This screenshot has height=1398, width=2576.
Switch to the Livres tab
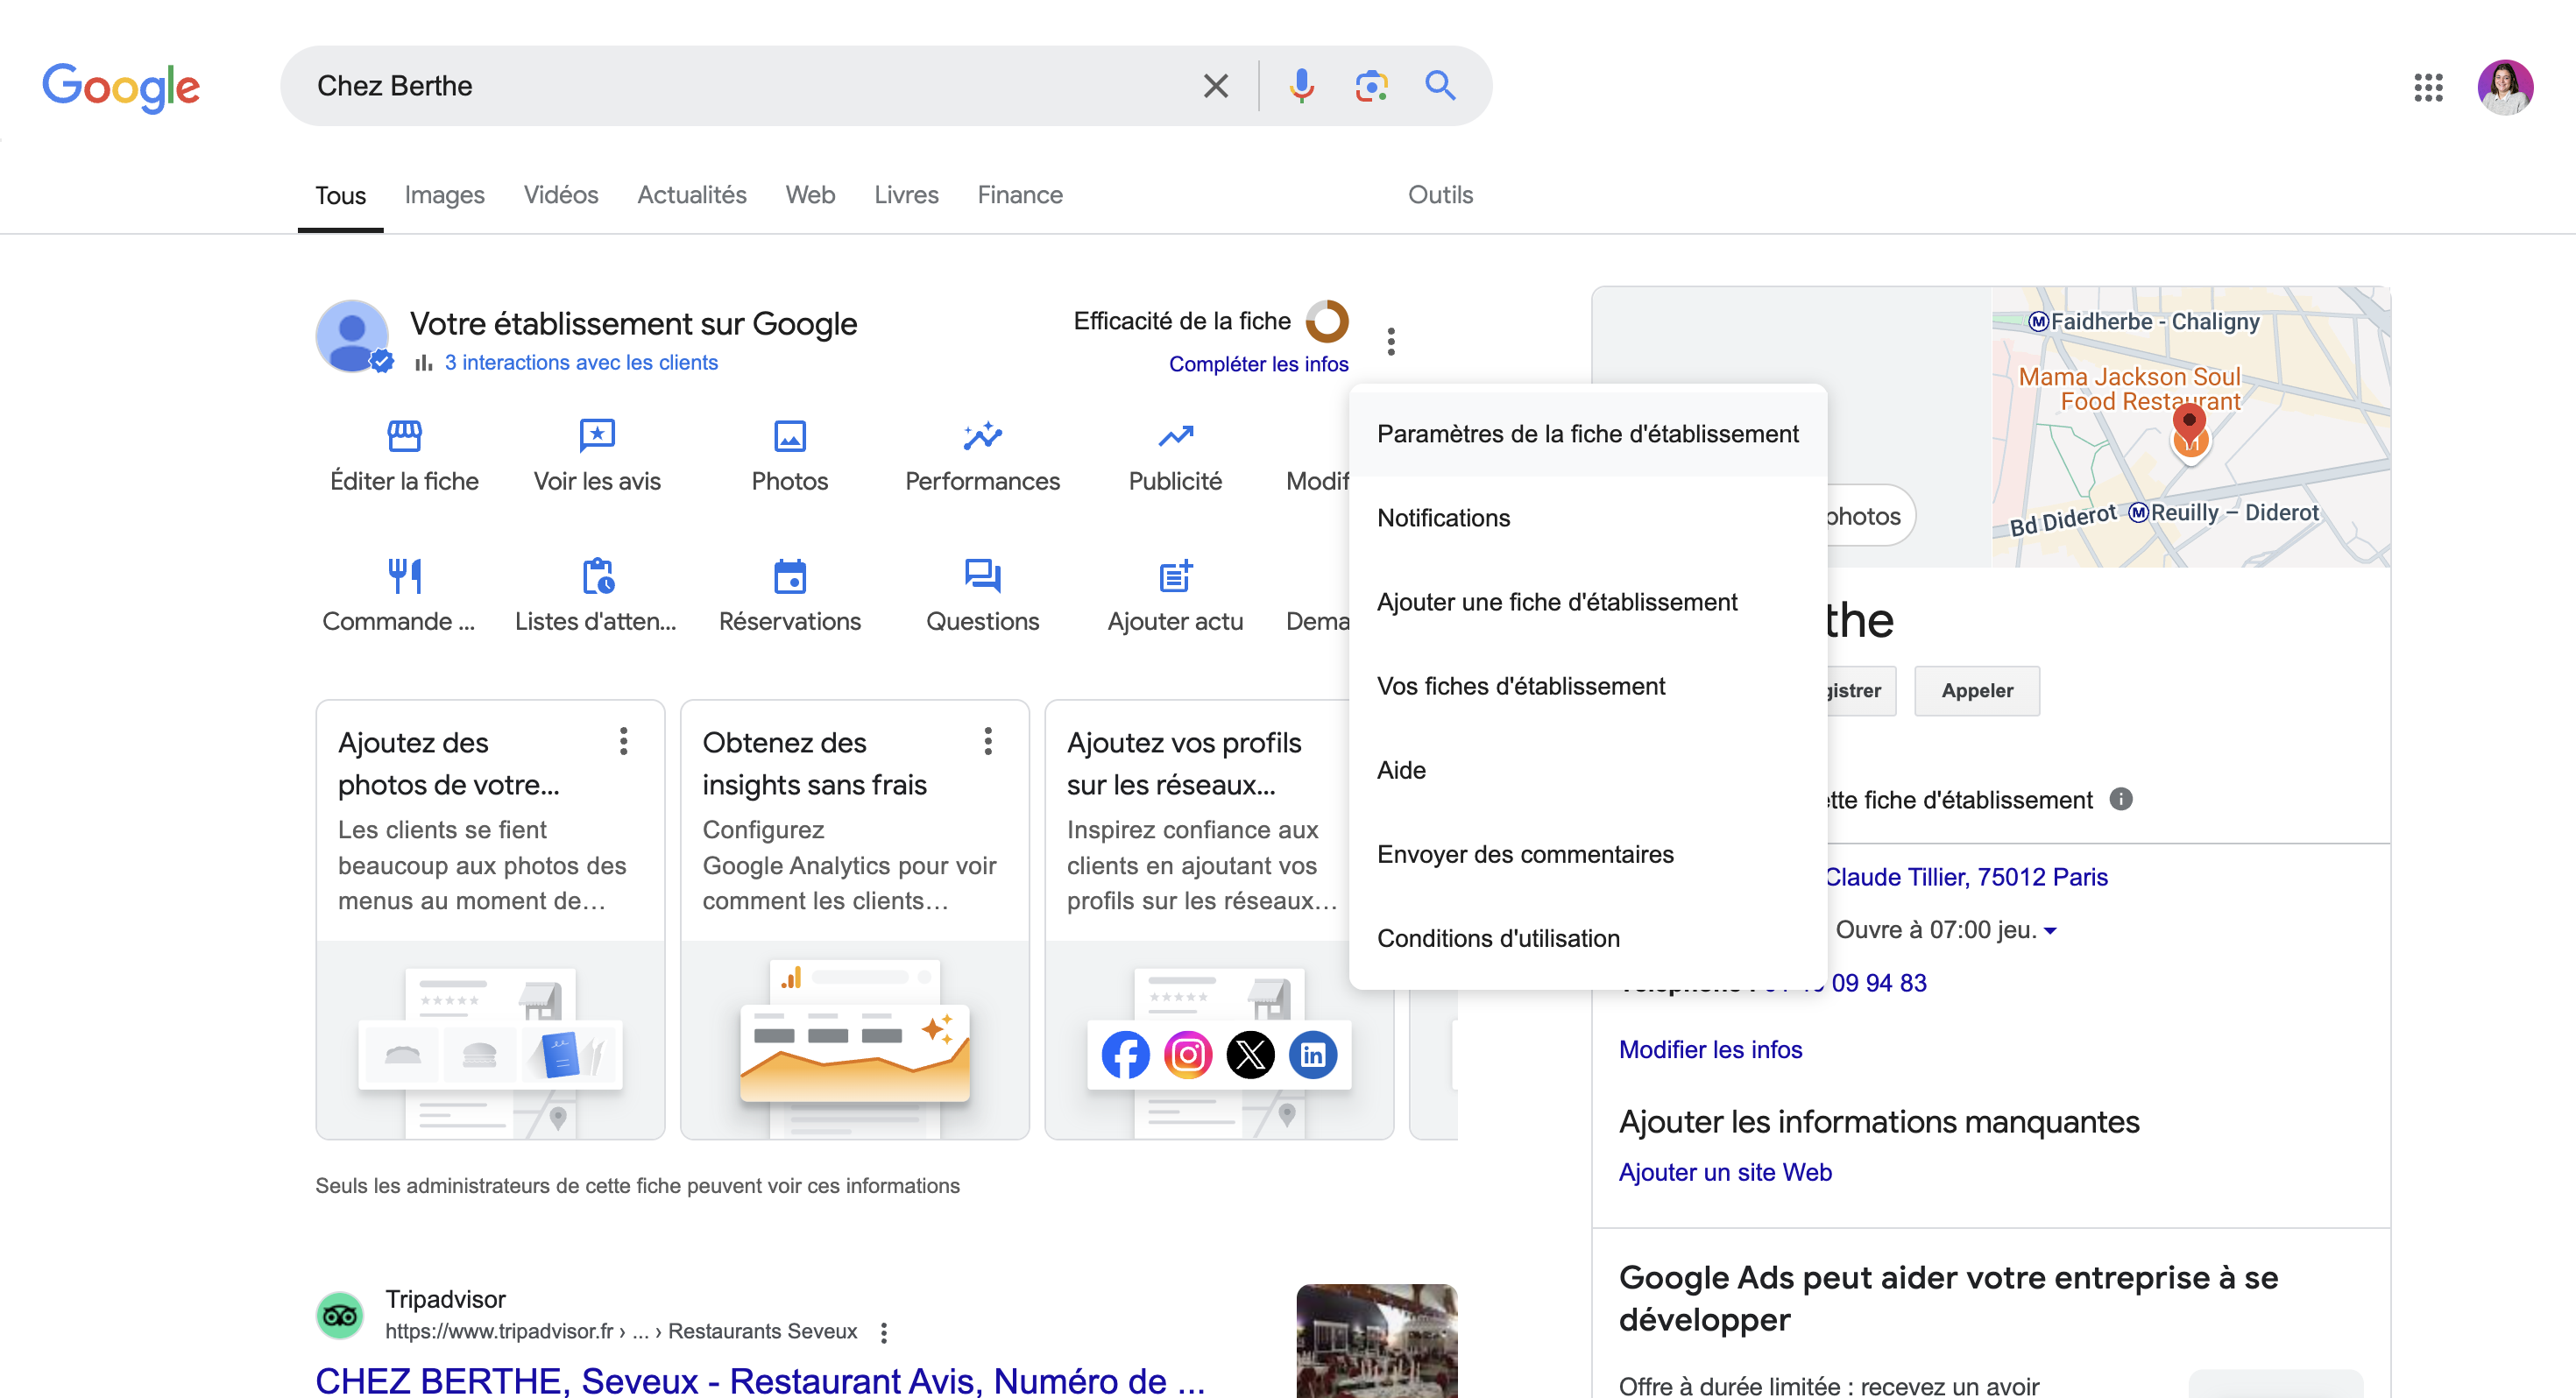point(906,195)
